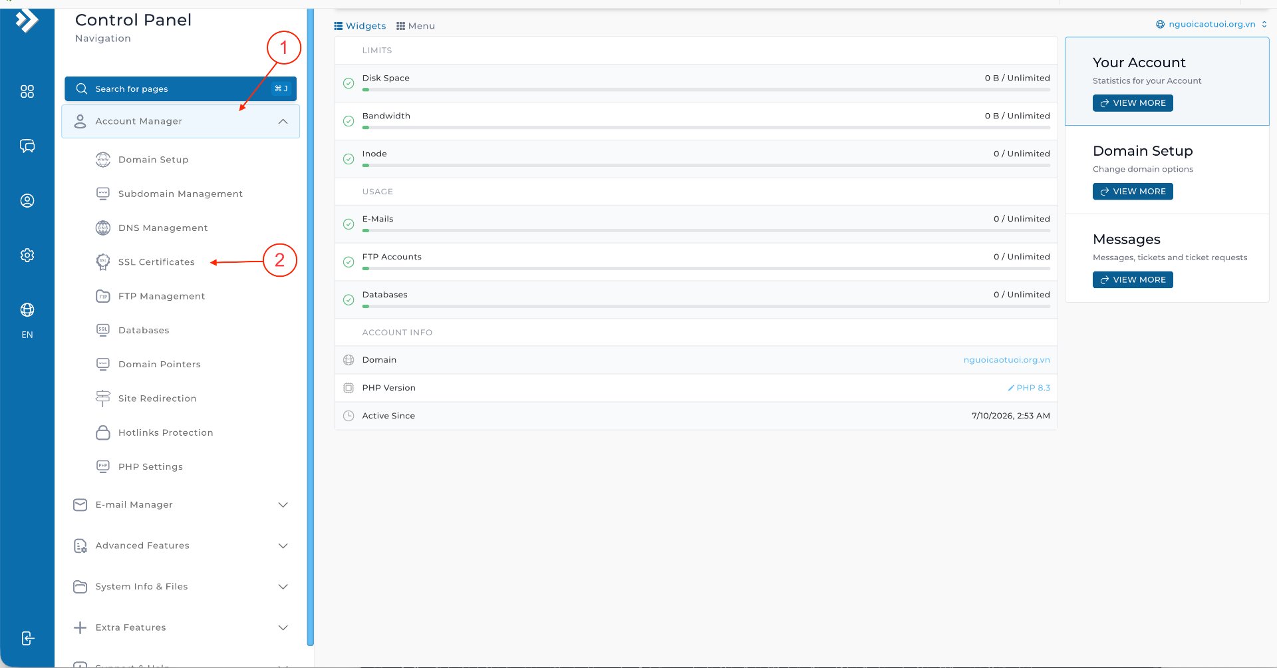
Task: Click the nguoicaotuoi.org.vn domain link in Account Info
Action: point(1007,360)
